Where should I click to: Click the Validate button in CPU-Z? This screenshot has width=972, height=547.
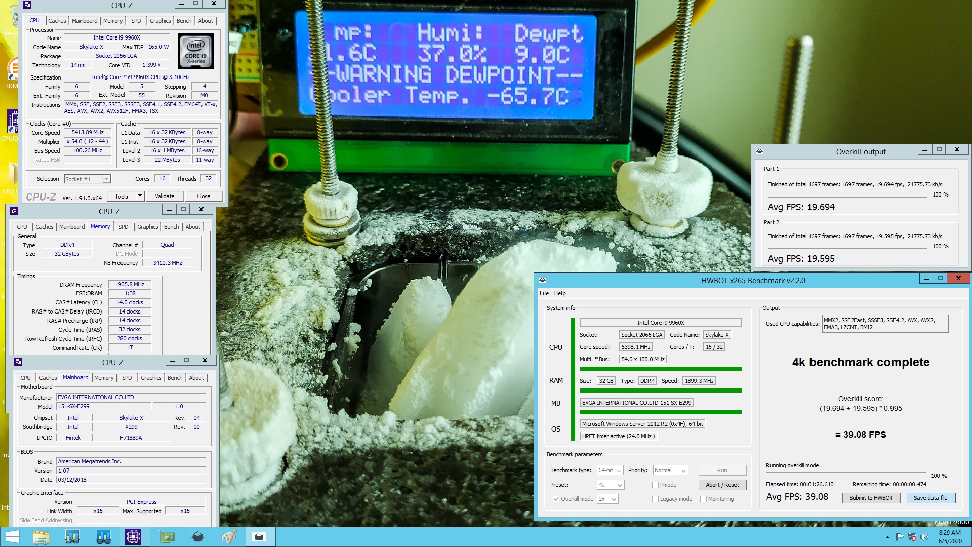pyautogui.click(x=165, y=196)
